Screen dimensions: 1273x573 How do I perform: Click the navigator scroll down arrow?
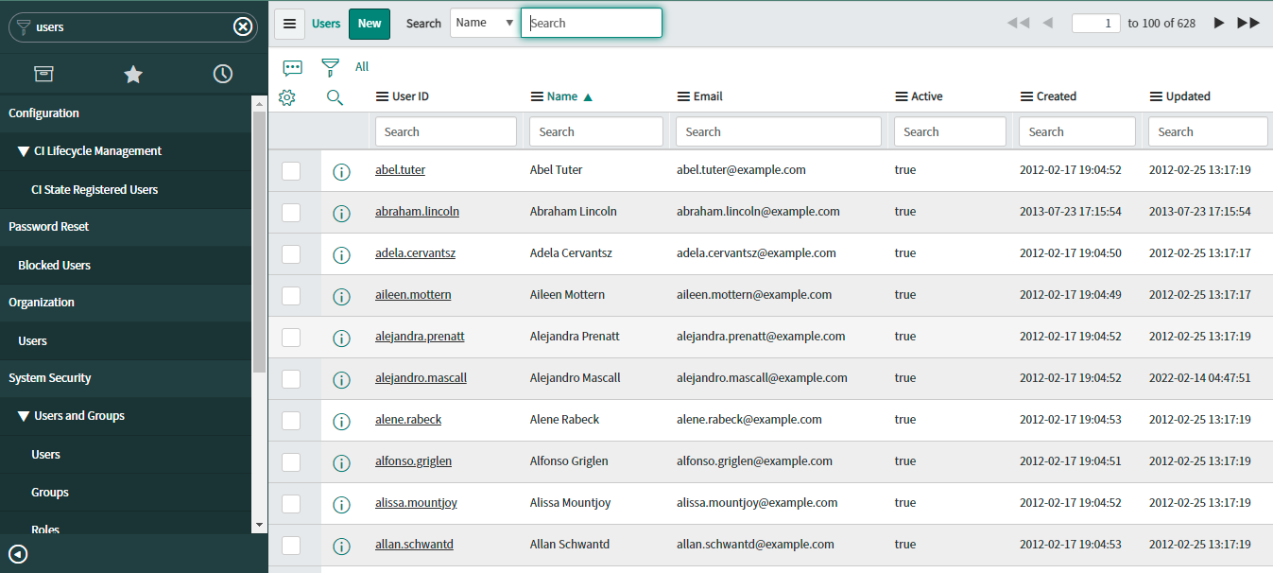coord(259,525)
